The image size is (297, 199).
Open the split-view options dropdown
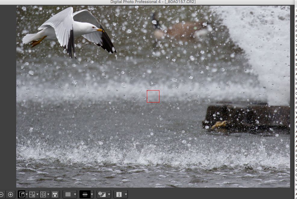[37, 194]
